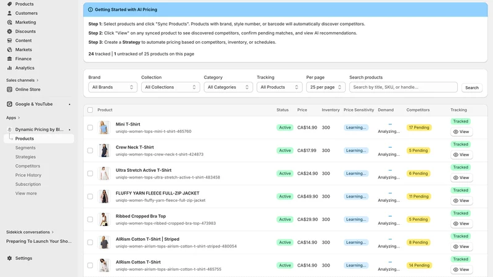Image resolution: width=493 pixels, height=277 pixels.
Task: Click the 8 Pending competitors badge
Action: 418,242
